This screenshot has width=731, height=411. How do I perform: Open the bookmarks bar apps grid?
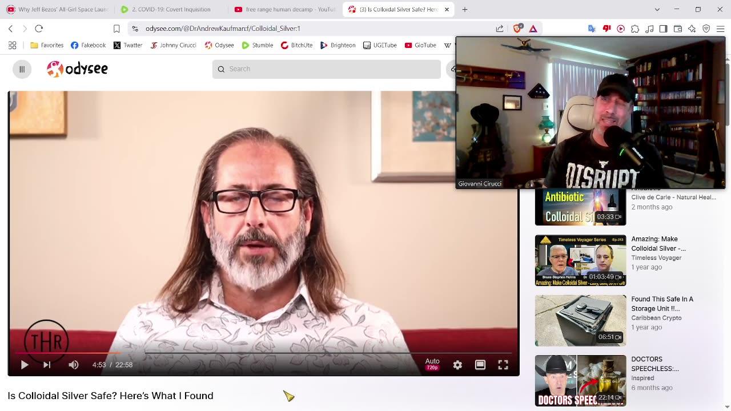[x=12, y=45]
